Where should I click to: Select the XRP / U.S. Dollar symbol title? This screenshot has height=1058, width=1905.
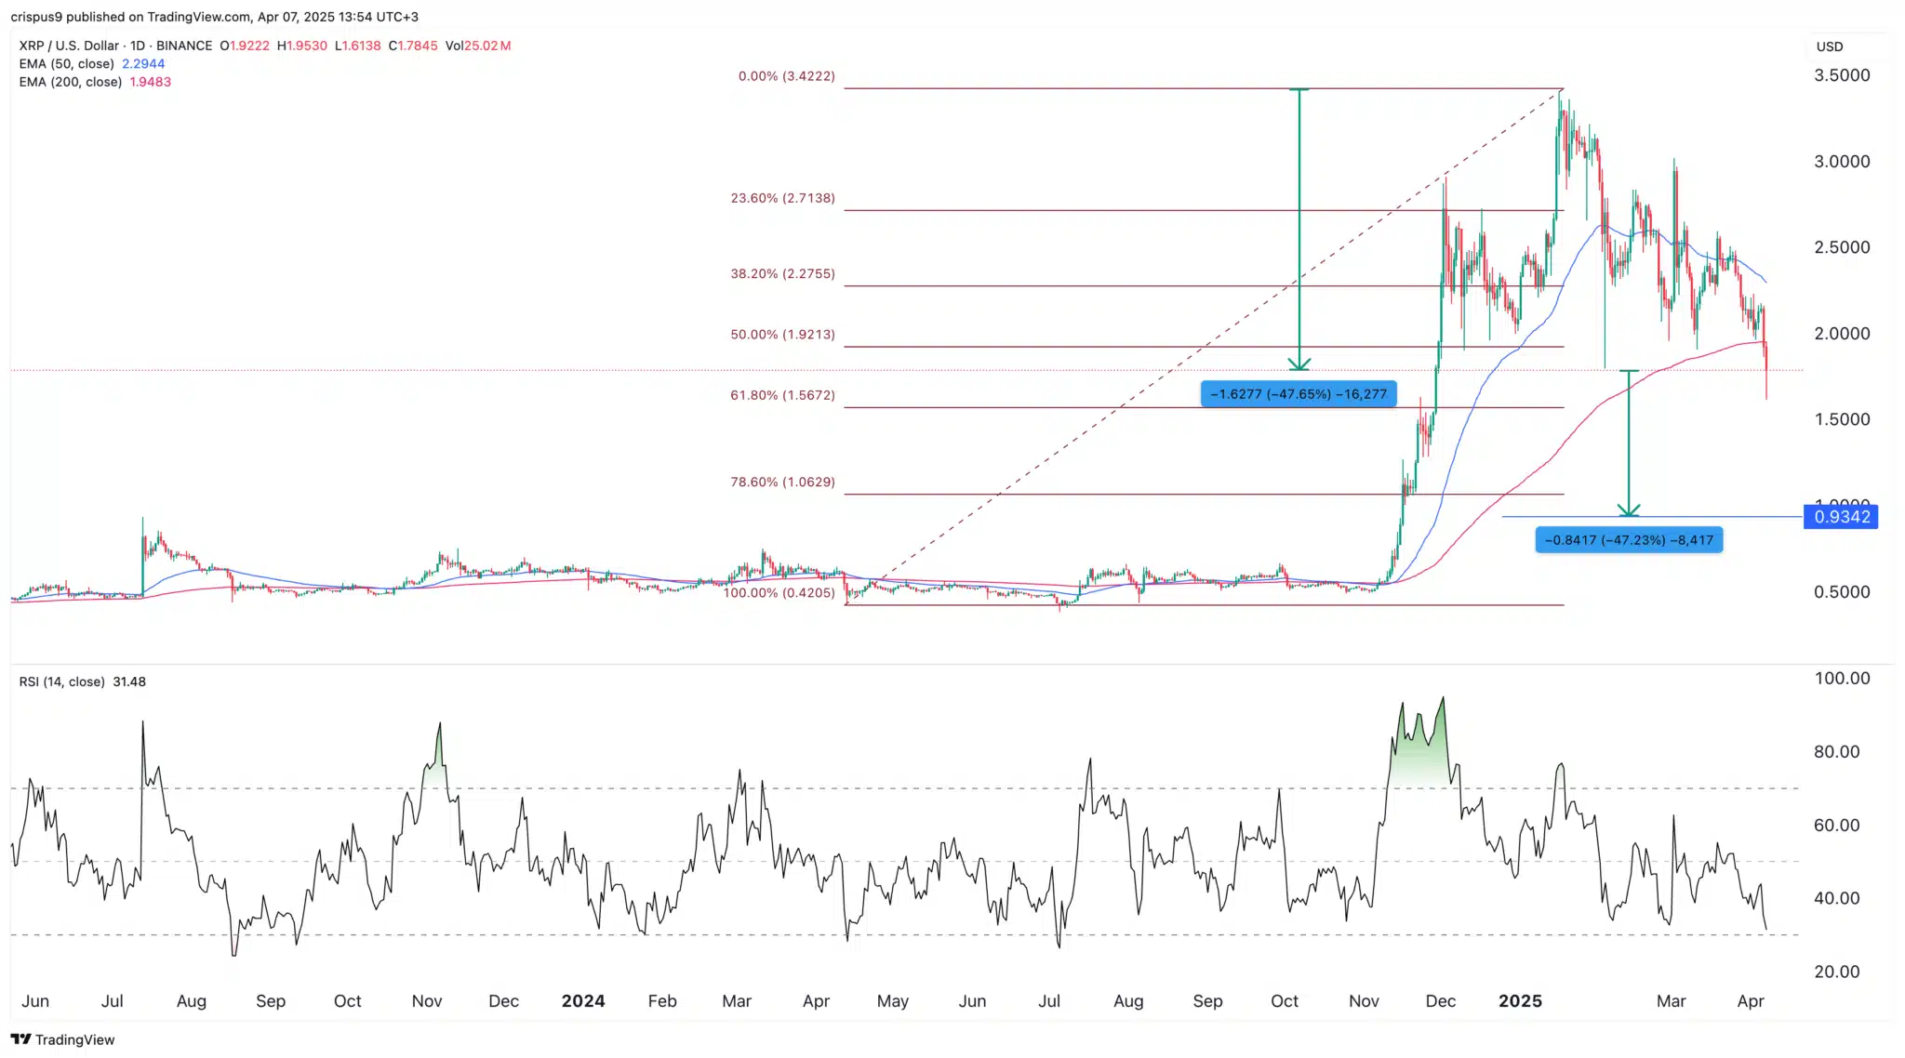point(68,45)
